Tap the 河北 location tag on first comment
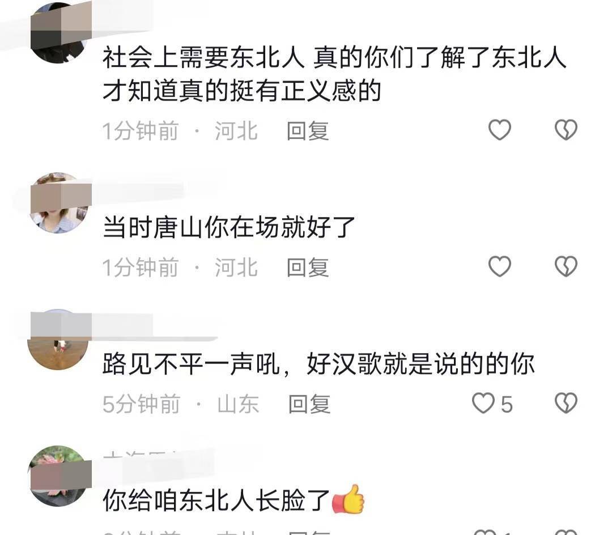The width and height of the screenshot is (612, 535). click(236, 131)
